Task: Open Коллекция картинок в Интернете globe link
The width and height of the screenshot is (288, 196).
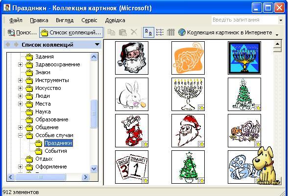Action: 225,32
